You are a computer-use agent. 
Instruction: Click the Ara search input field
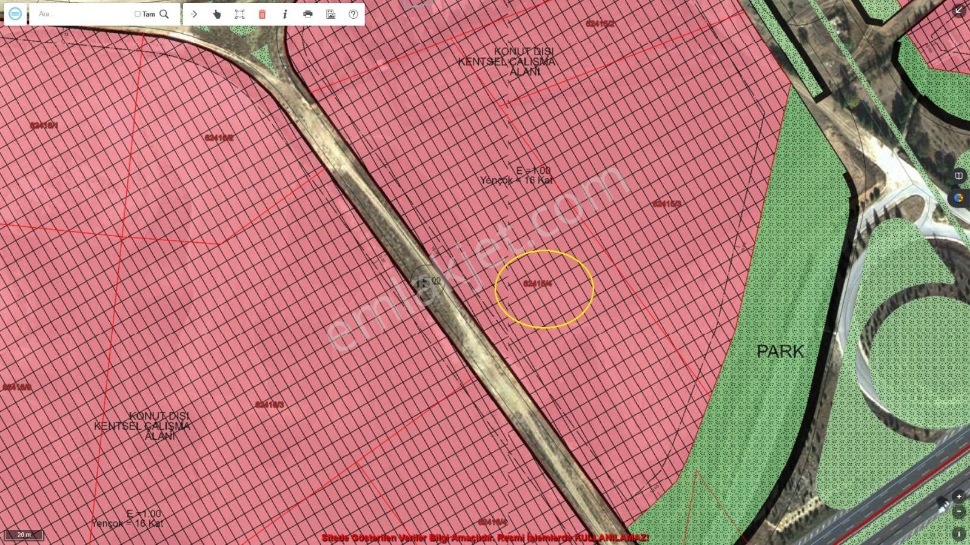pos(82,14)
